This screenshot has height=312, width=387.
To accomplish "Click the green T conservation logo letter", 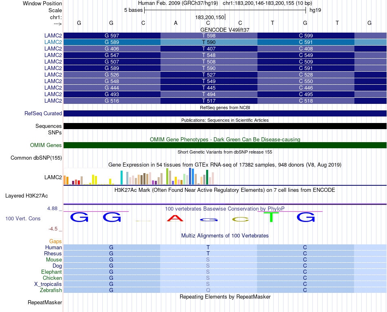I will pos(271,217).
